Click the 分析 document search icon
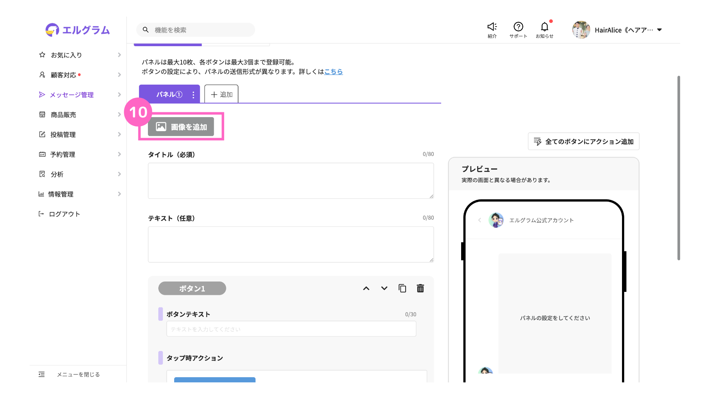The height and width of the screenshot is (399, 710). [42, 174]
